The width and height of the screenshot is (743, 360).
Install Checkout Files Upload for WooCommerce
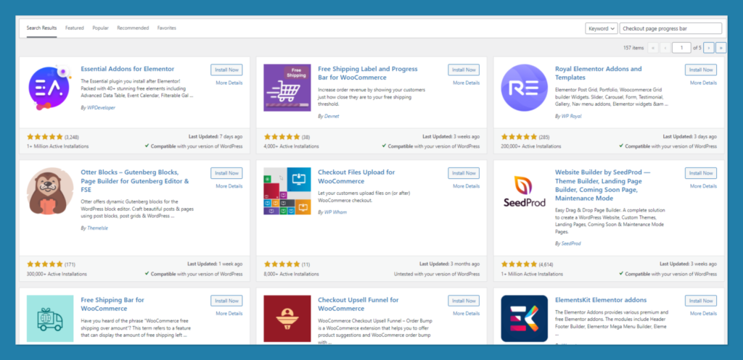464,173
